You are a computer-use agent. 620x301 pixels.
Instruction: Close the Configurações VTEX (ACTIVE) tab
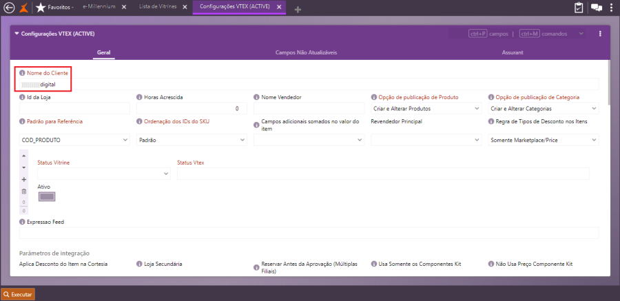click(279, 7)
